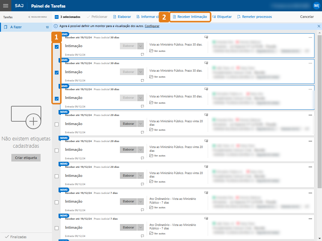Open the hamburger menu in the header
The height and width of the screenshot is (241, 322).
(x=6, y=6)
